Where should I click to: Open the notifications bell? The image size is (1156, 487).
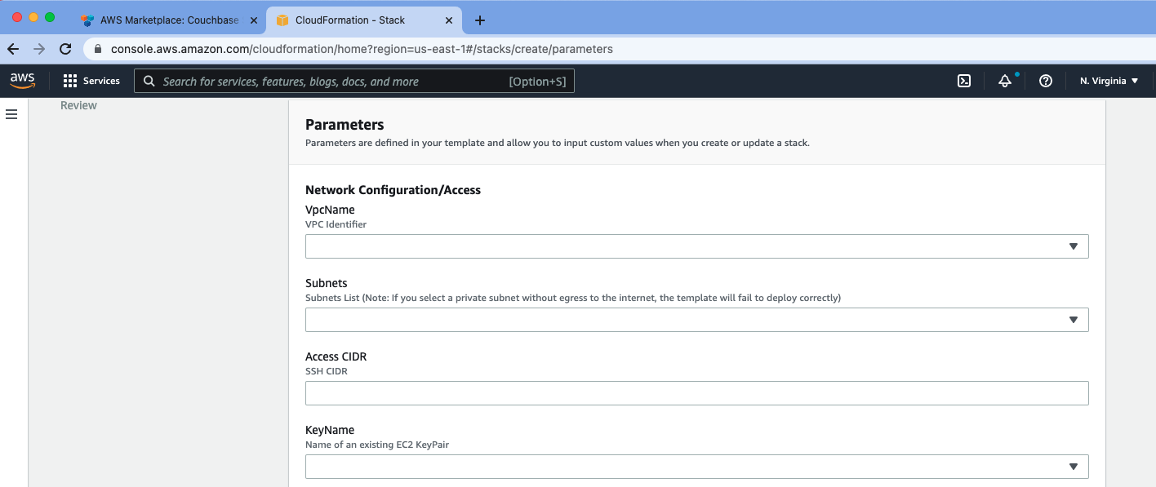(1005, 81)
